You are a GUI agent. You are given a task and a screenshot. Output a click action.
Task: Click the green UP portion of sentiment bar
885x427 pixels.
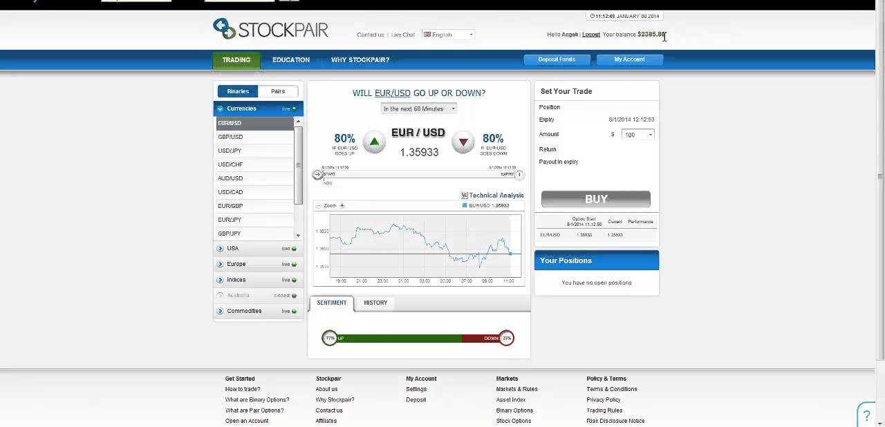[x=399, y=339]
